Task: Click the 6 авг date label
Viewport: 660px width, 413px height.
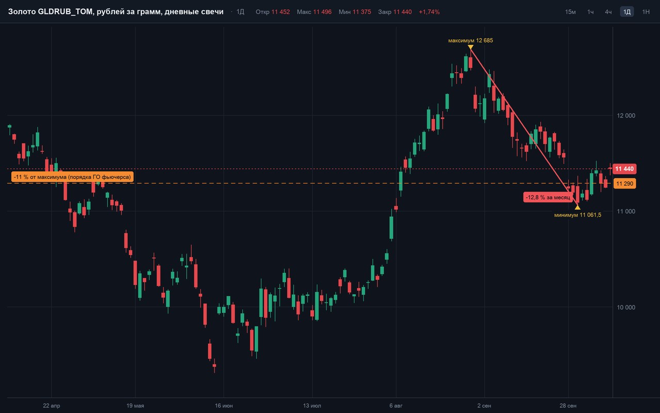Action: point(396,406)
